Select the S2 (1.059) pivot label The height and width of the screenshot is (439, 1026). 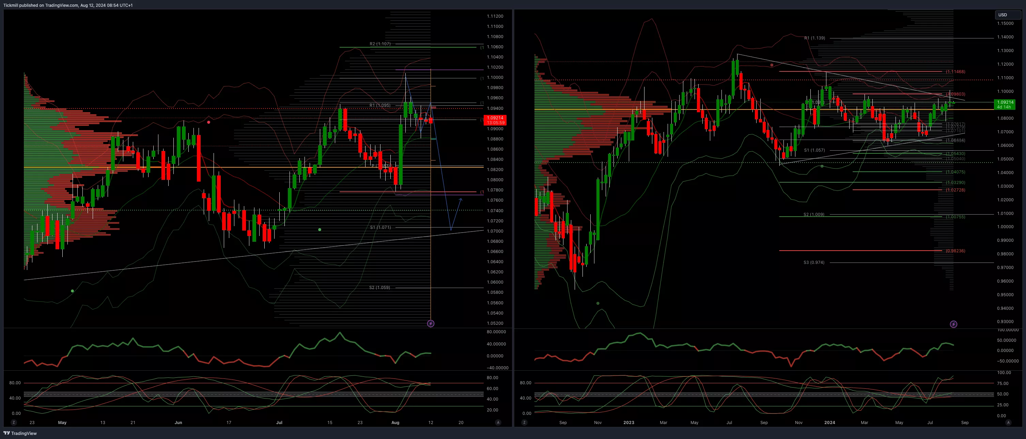pyautogui.click(x=379, y=287)
